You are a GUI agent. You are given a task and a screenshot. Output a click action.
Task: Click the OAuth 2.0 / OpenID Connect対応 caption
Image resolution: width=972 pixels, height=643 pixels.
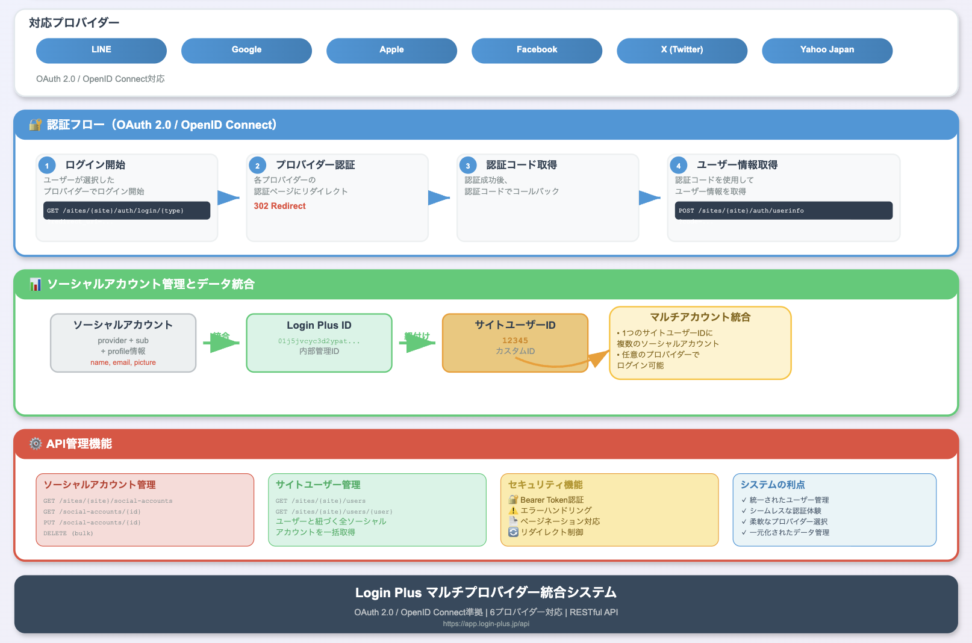pyautogui.click(x=100, y=79)
